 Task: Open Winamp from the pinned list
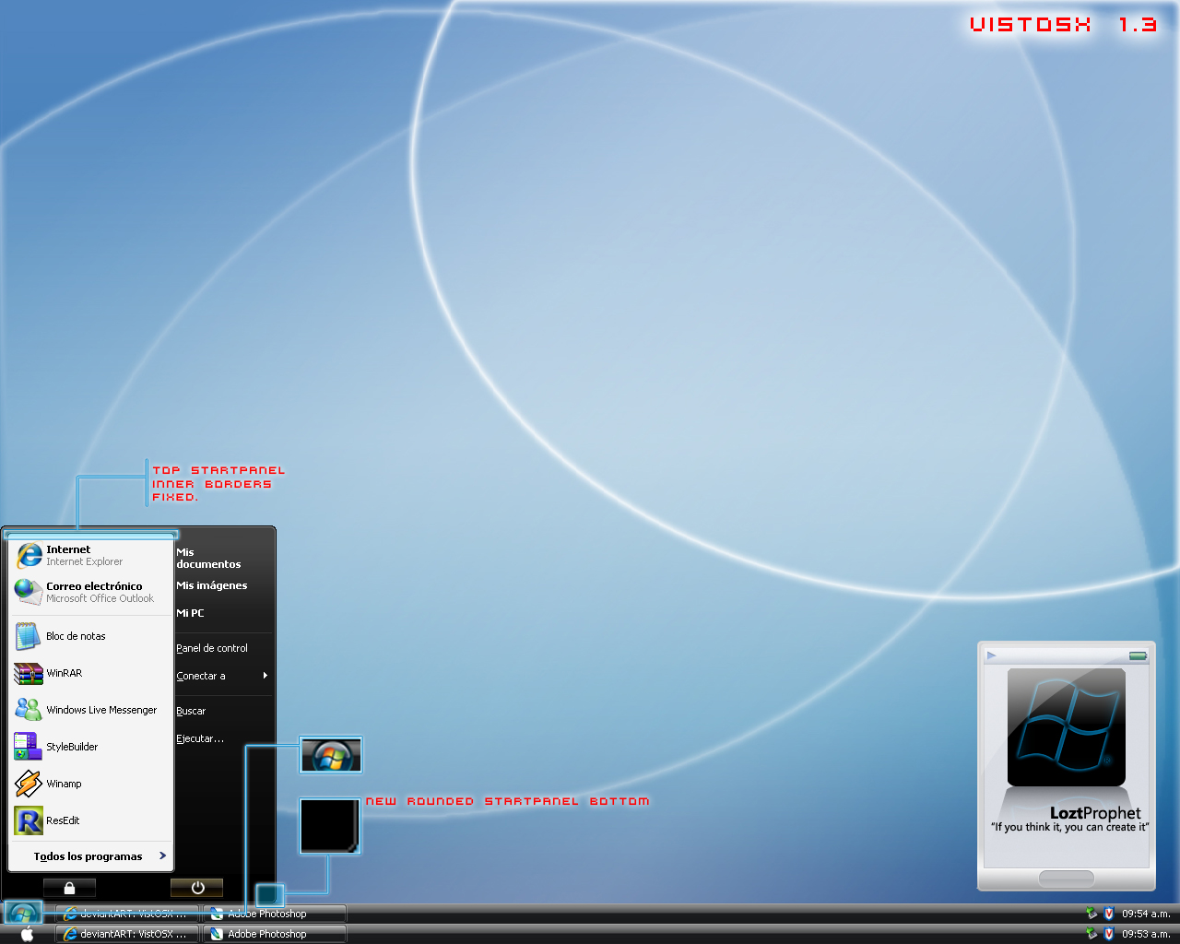point(91,784)
